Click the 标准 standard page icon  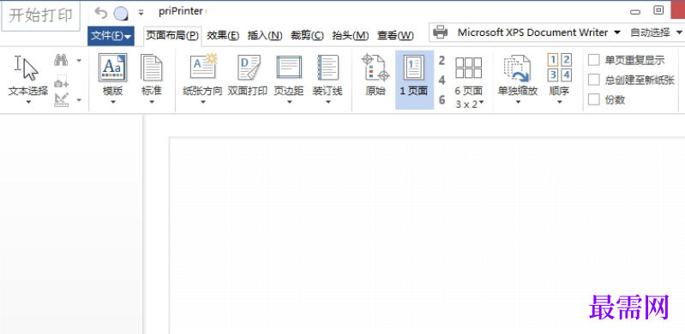[152, 69]
